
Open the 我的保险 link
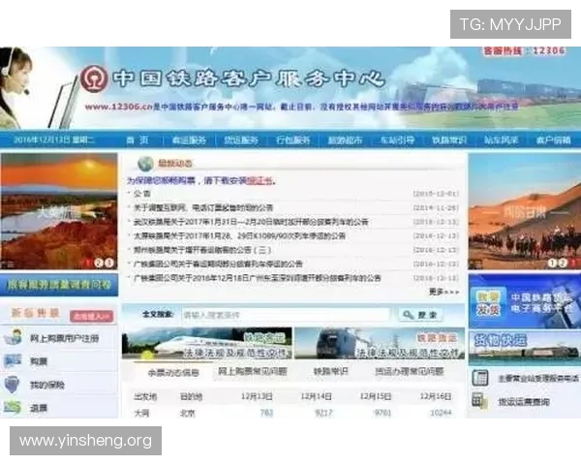(47, 385)
